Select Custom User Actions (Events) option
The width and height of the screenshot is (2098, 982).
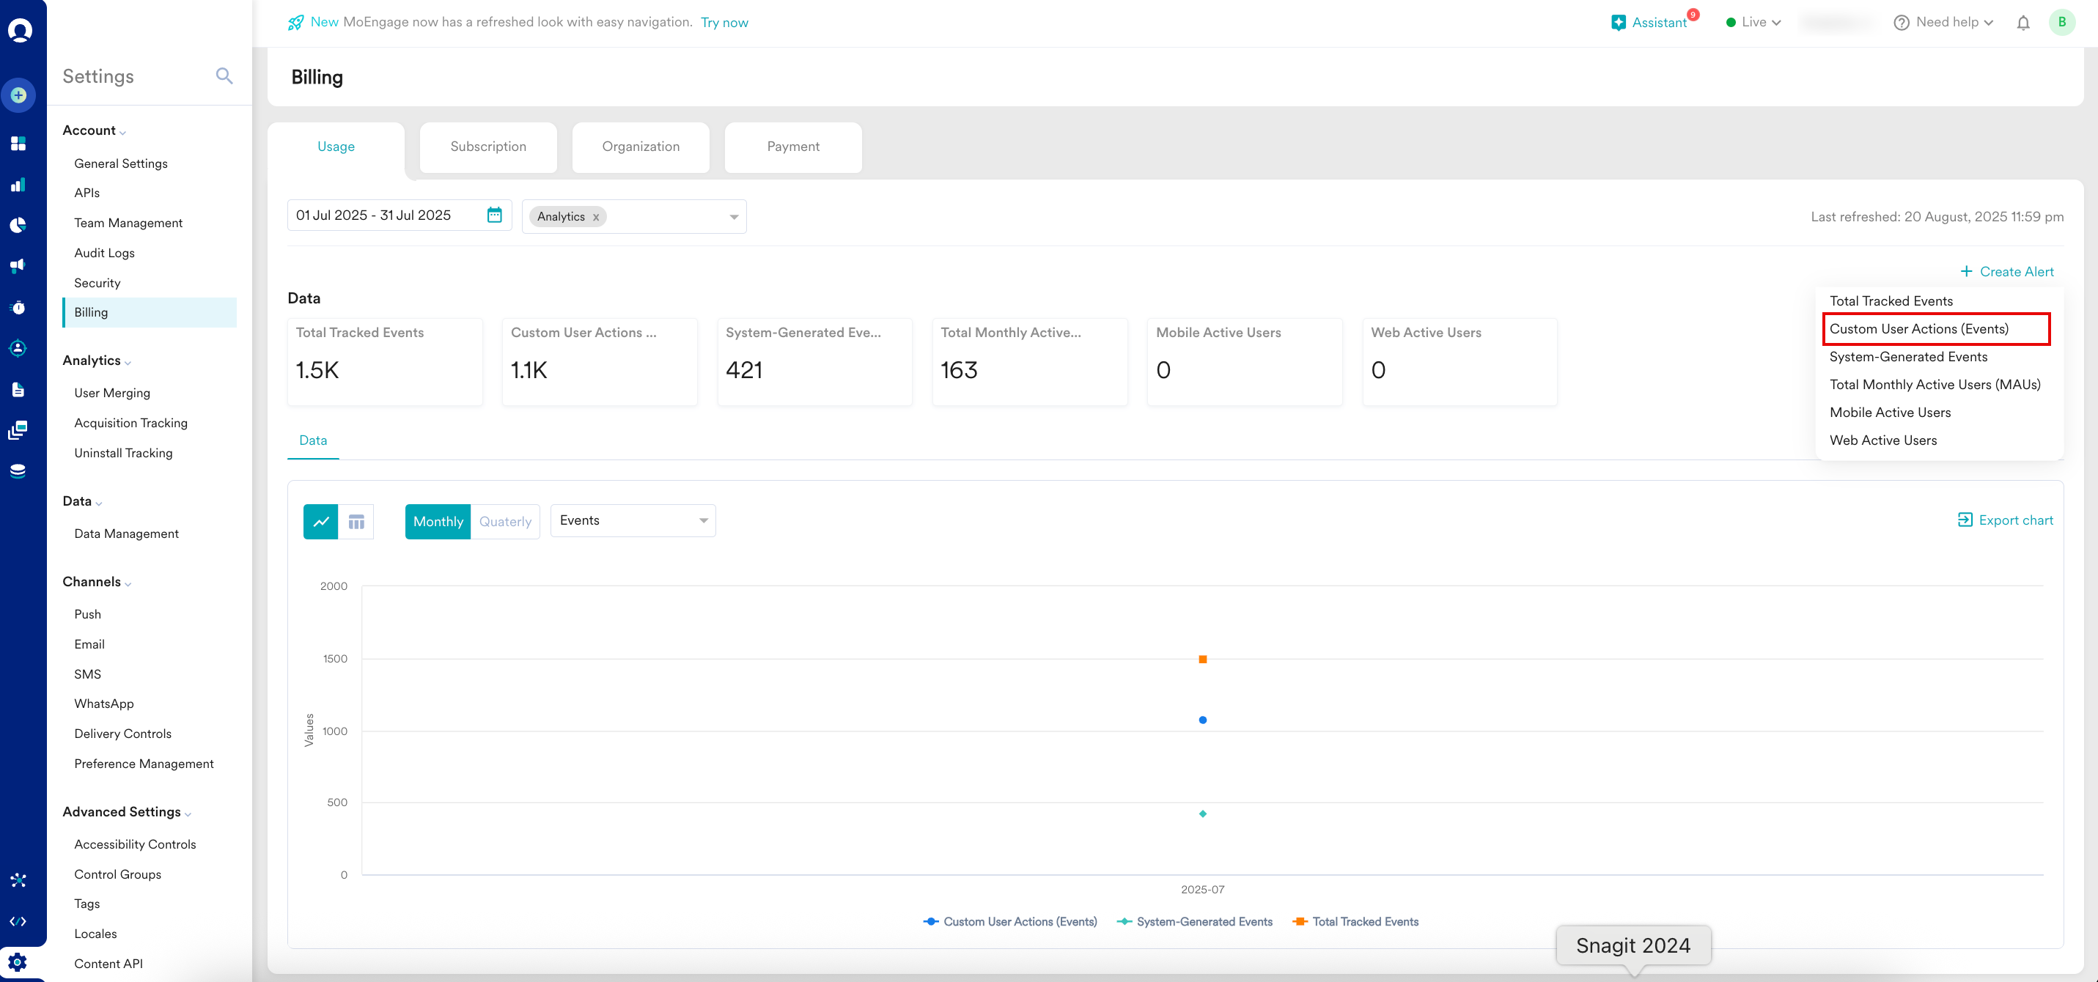tap(1919, 329)
